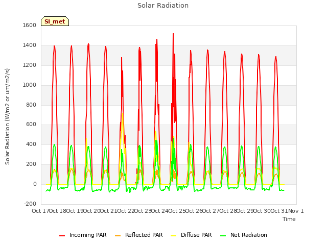This screenshot has width=327, height=245.
Task: Click the green Net Radiation legend swatch
Action: pyautogui.click(x=223, y=236)
